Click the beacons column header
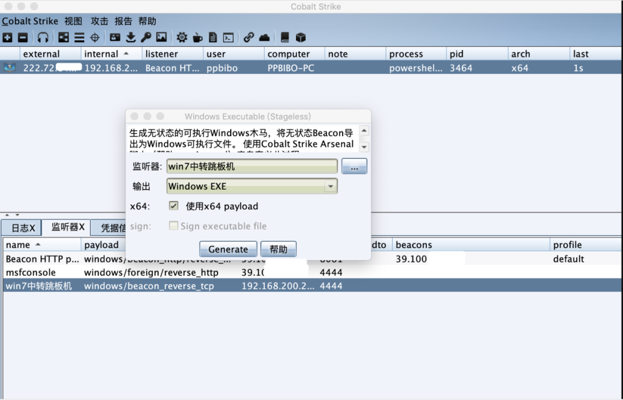The height and width of the screenshot is (400, 623). [471, 245]
